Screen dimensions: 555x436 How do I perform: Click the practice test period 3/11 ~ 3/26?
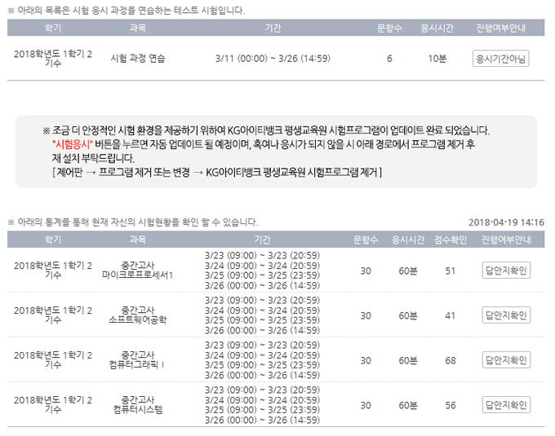tap(272, 59)
